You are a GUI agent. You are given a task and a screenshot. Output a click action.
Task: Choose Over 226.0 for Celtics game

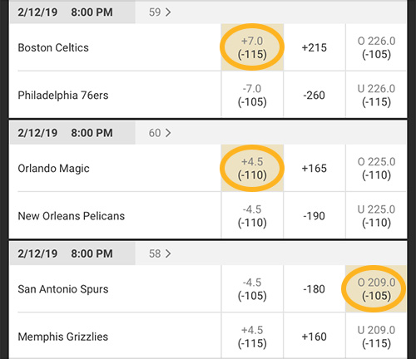pos(376,47)
